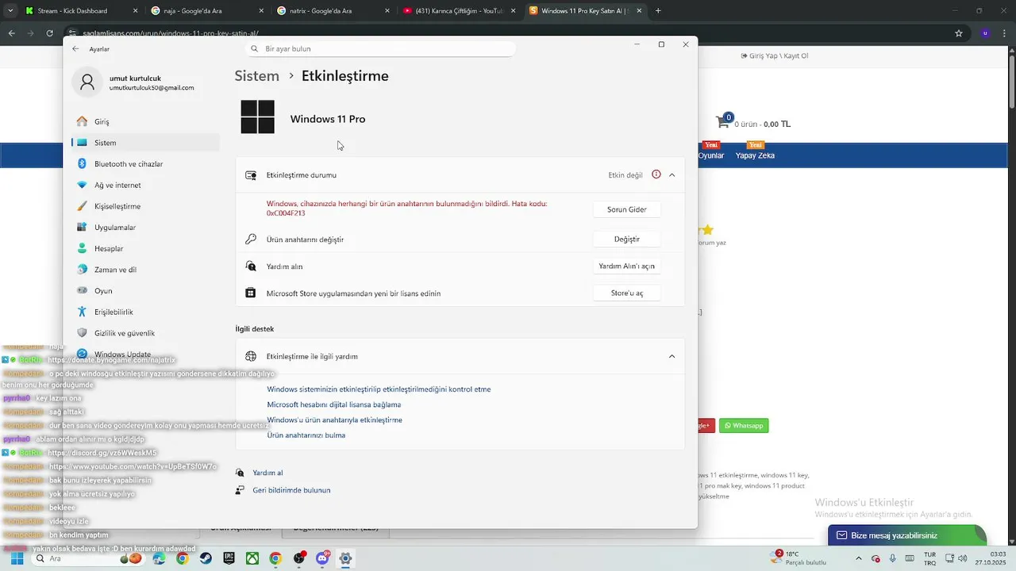Collapse the Etkinleştirme durumu section
Viewport: 1016px width, 571px height.
coord(672,174)
